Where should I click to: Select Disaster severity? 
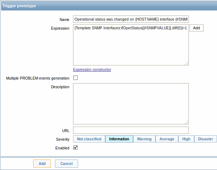(x=205, y=139)
